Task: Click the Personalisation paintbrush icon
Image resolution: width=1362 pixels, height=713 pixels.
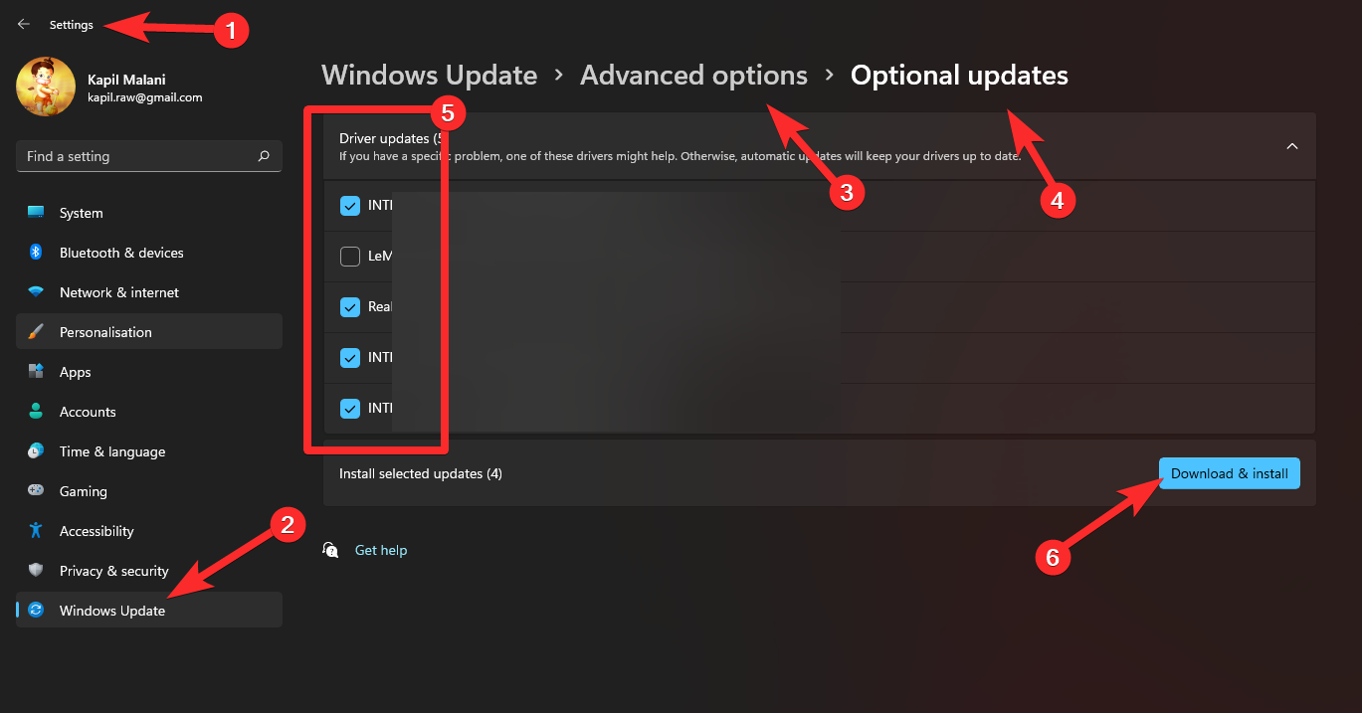Action: tap(36, 332)
